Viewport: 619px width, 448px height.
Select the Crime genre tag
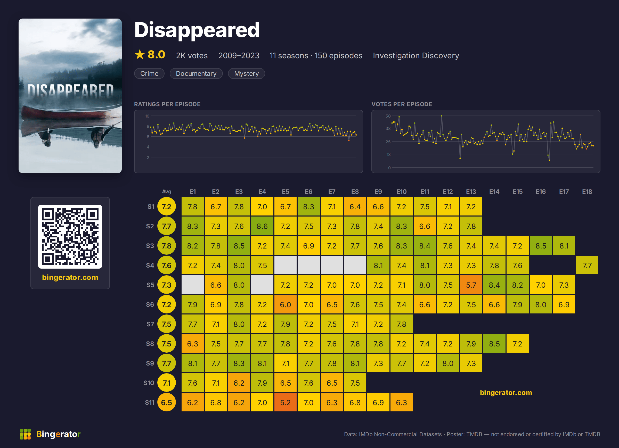149,73
